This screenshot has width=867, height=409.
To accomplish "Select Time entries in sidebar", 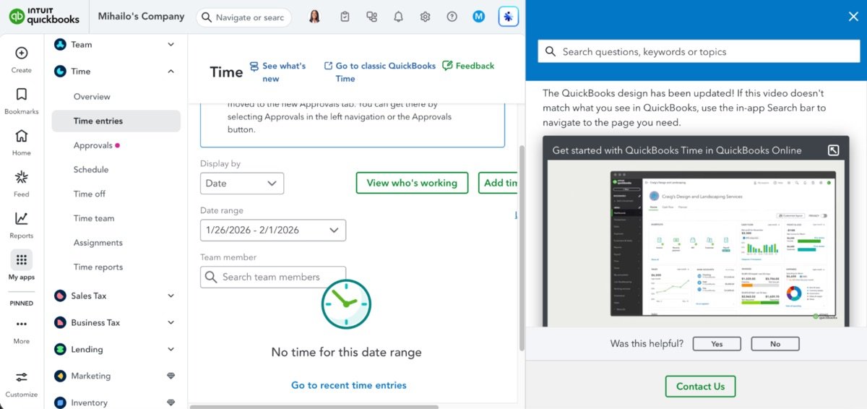I will pyautogui.click(x=116, y=121).
